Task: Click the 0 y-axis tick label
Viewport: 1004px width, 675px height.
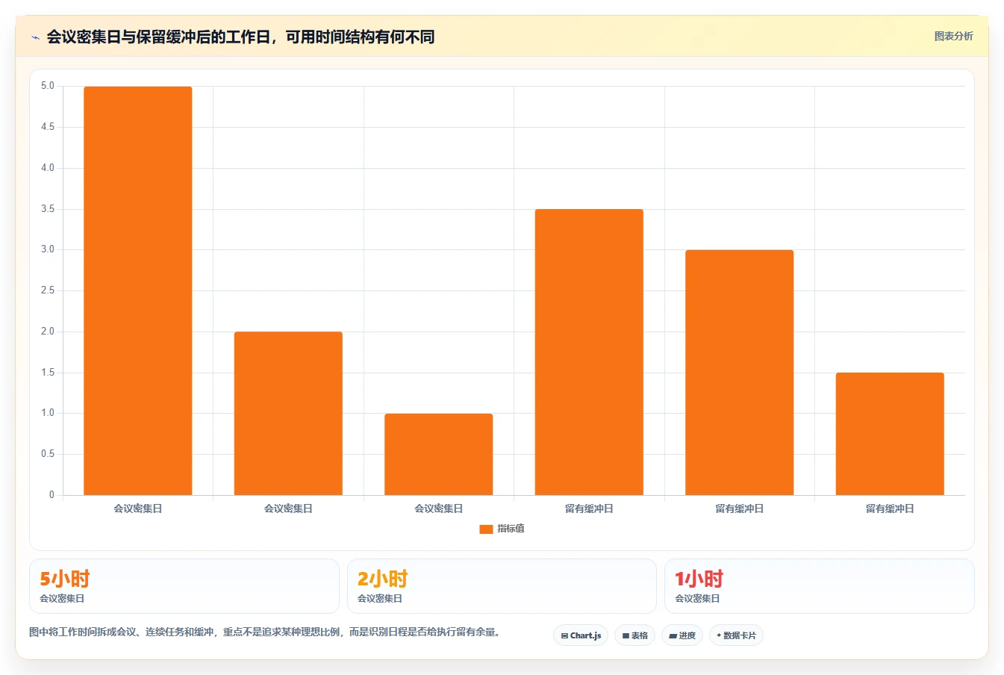Action: (52, 495)
